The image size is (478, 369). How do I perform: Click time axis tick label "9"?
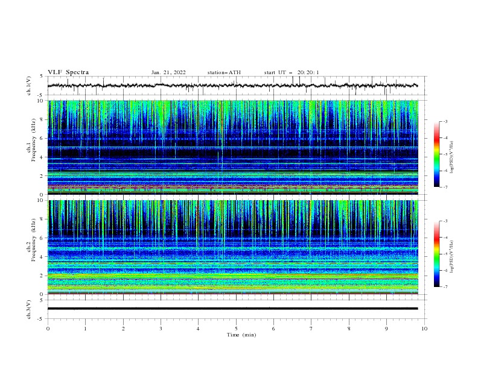pyautogui.click(x=386, y=329)
